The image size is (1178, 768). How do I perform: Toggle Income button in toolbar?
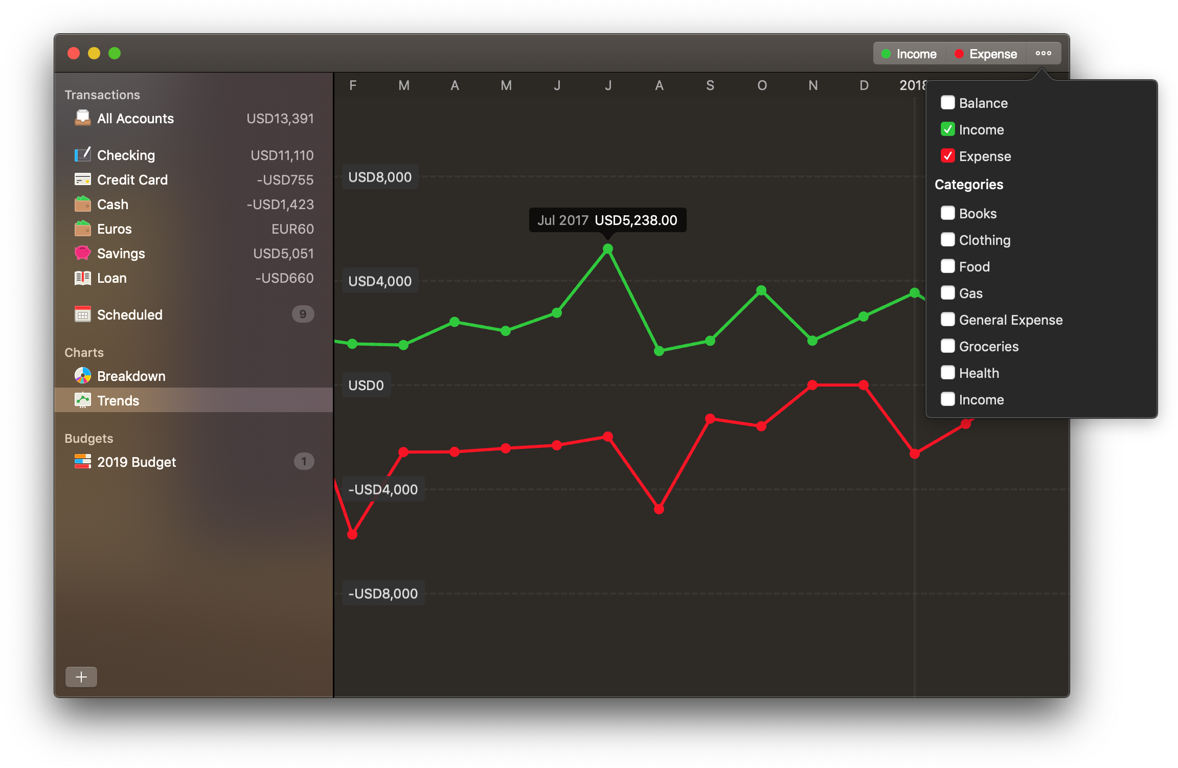click(x=910, y=54)
